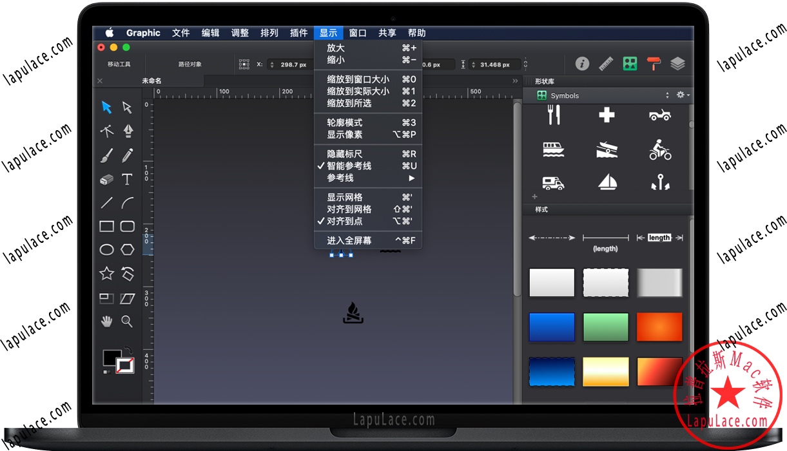Select the Pencil tool

(127, 155)
